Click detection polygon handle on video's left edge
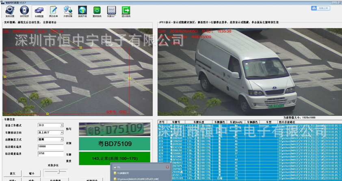 [x=5, y=76]
